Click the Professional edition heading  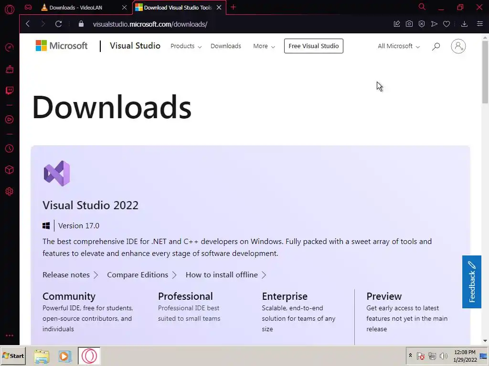click(x=185, y=296)
